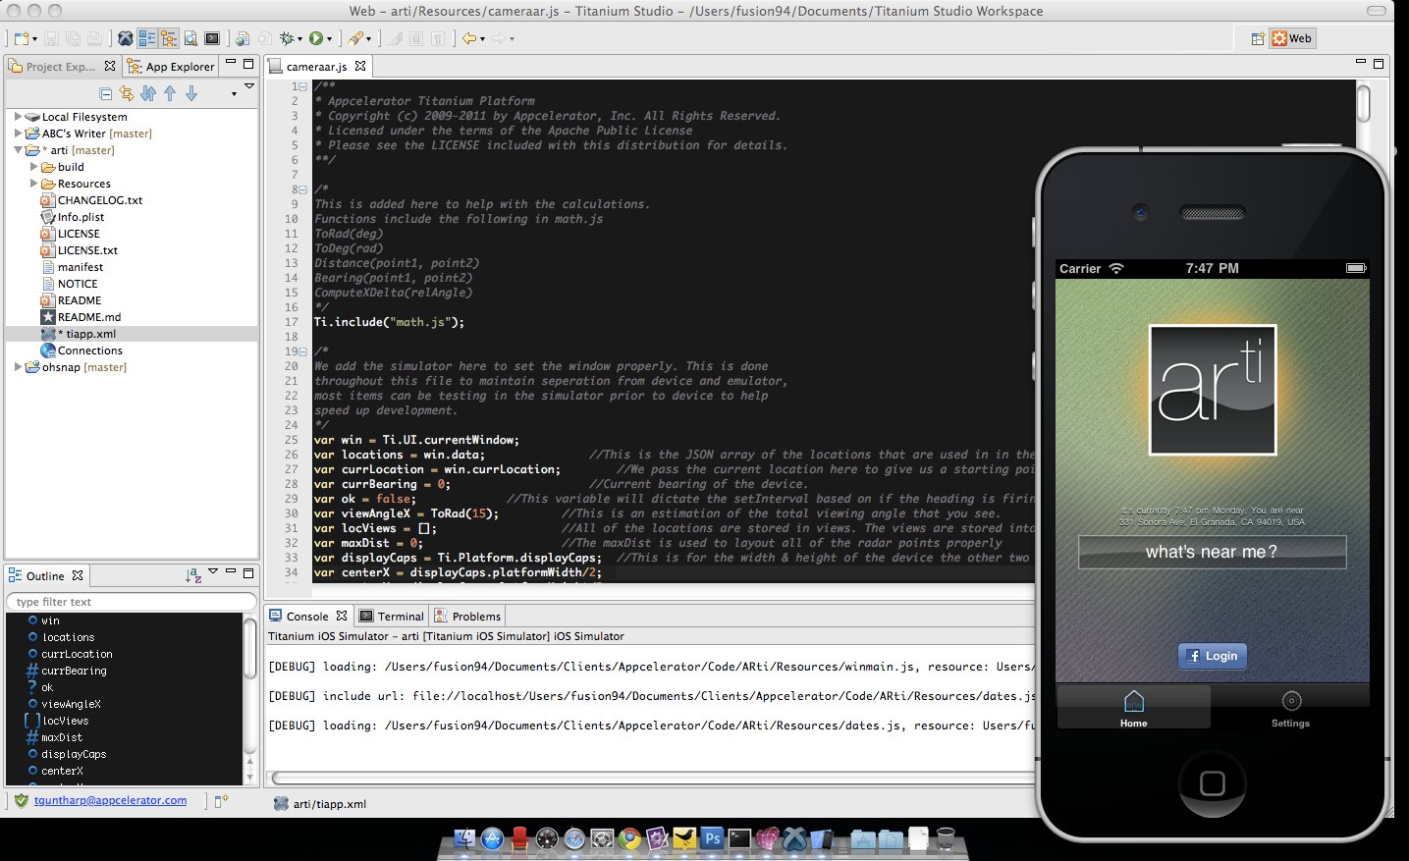Click the terminal icon in the main toolbar
This screenshot has height=861, width=1409.
(x=212, y=37)
